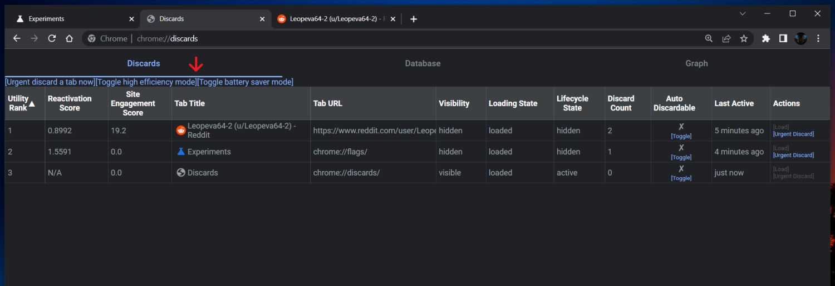Image resolution: width=835 pixels, height=286 pixels.
Task: Go to the Chrome home page
Action: (69, 38)
